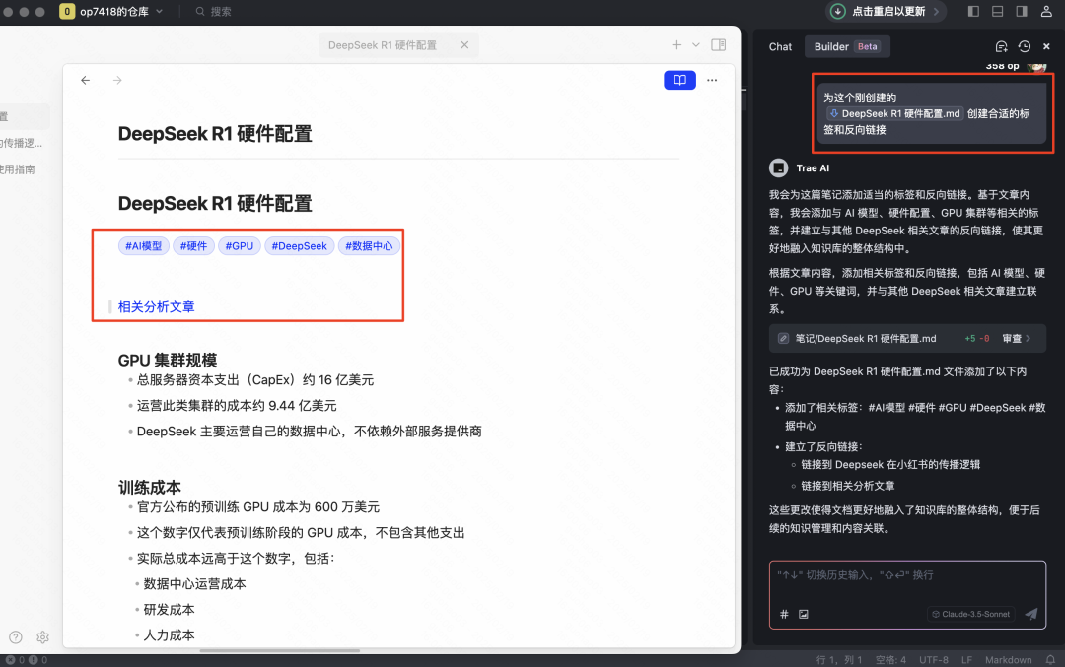Click the notification bell in the status bar
This screenshot has width=1065, height=667.
point(1051,658)
